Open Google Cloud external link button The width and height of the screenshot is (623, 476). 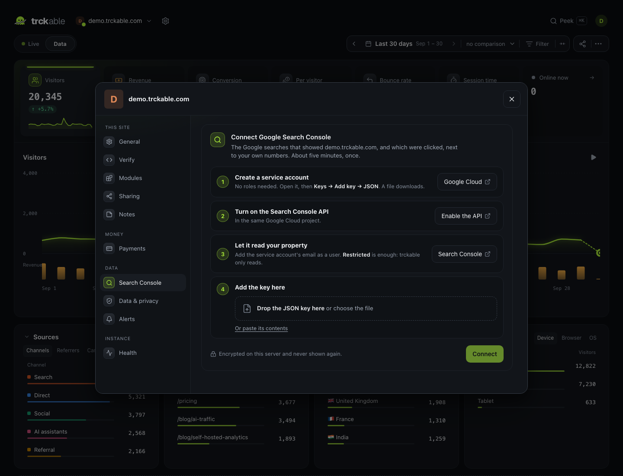click(x=467, y=182)
